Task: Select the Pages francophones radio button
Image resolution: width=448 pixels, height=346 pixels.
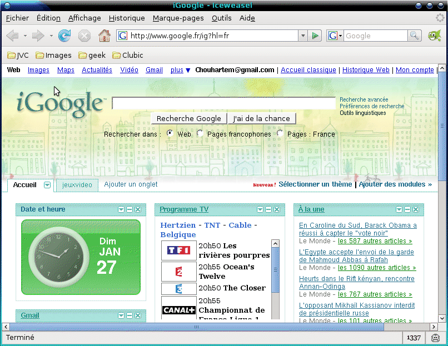Action: click(x=200, y=133)
